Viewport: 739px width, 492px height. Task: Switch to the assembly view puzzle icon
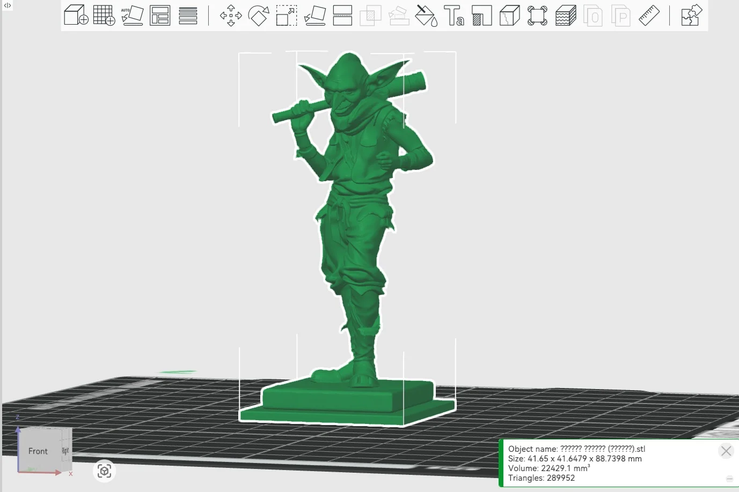(691, 15)
